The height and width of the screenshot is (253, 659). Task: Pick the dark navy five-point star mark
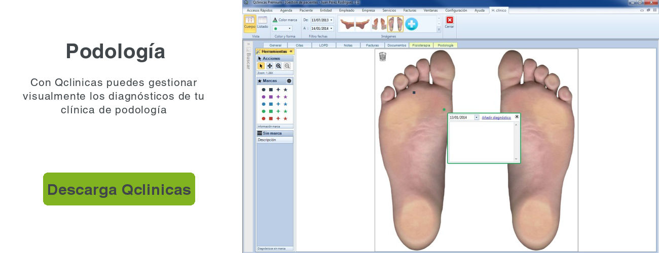(x=285, y=90)
